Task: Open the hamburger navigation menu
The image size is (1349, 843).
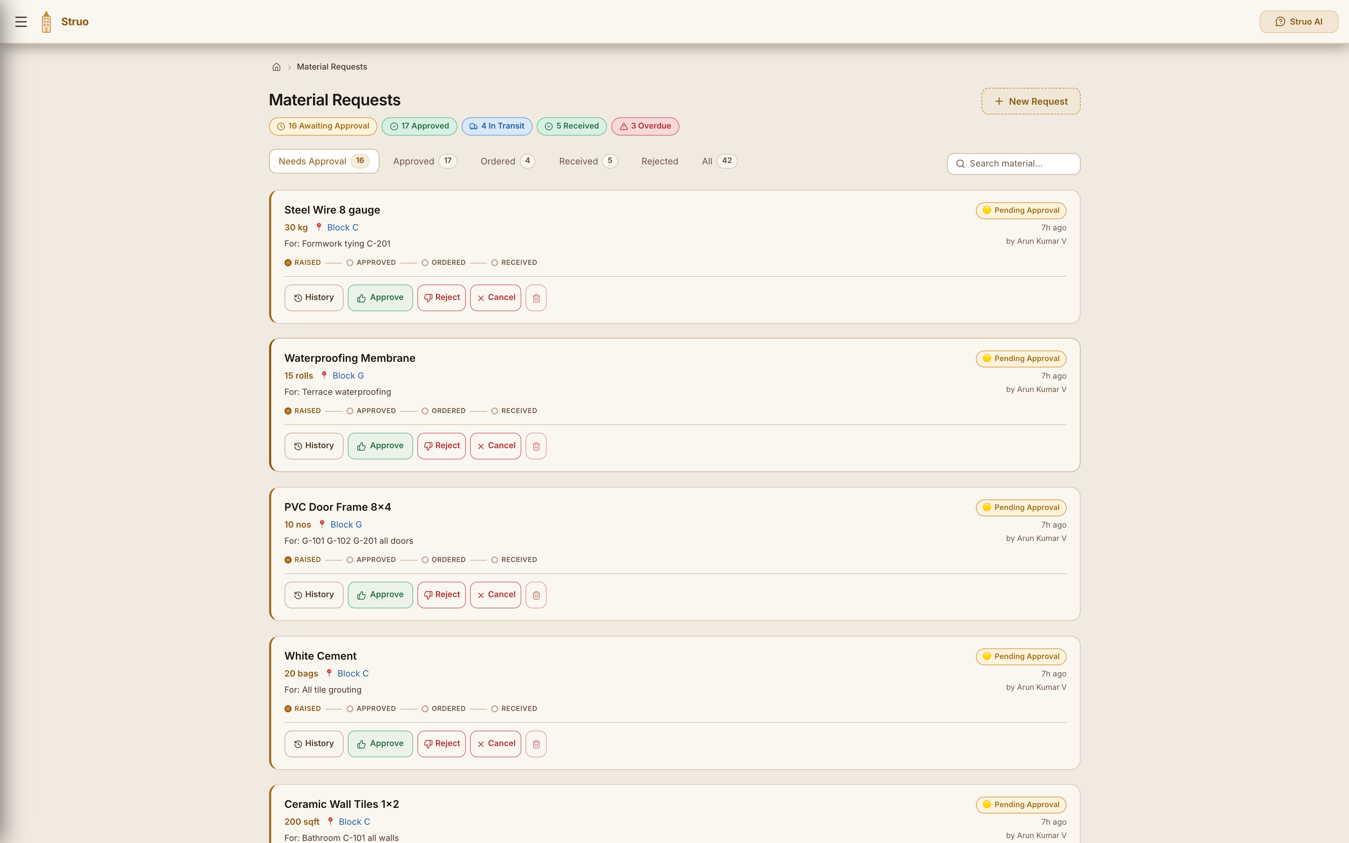Action: pyautogui.click(x=21, y=22)
